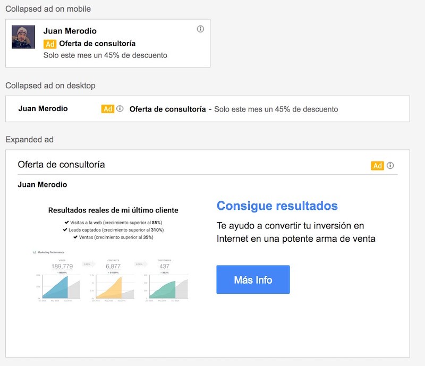
Task: Click the Oferta de consultoría title in expanded ad
Action: pos(61,165)
